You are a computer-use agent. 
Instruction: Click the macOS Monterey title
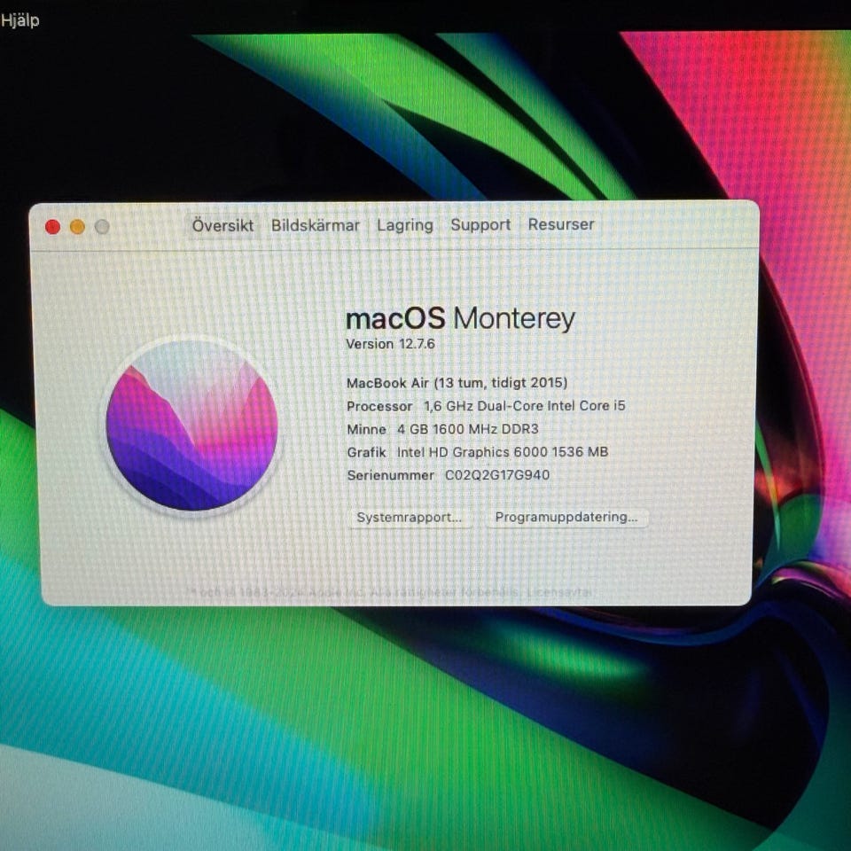pyautogui.click(x=460, y=318)
